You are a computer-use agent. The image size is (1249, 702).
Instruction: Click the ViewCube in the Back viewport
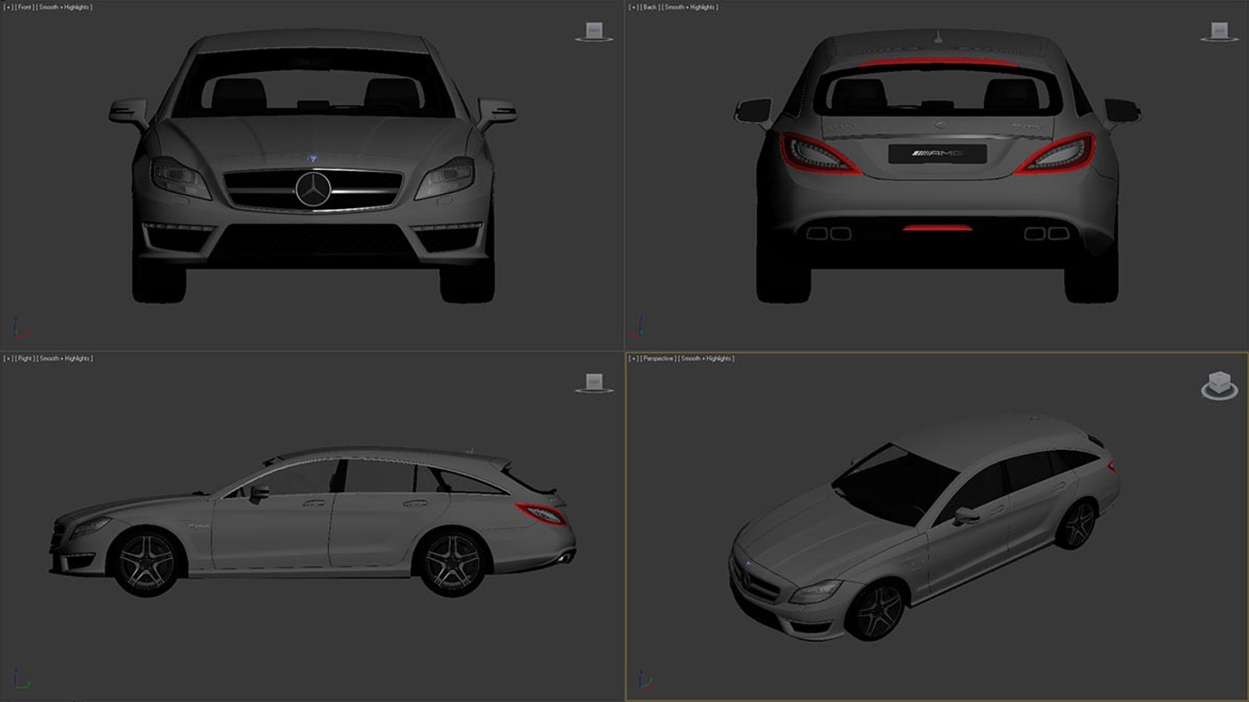tap(1219, 30)
